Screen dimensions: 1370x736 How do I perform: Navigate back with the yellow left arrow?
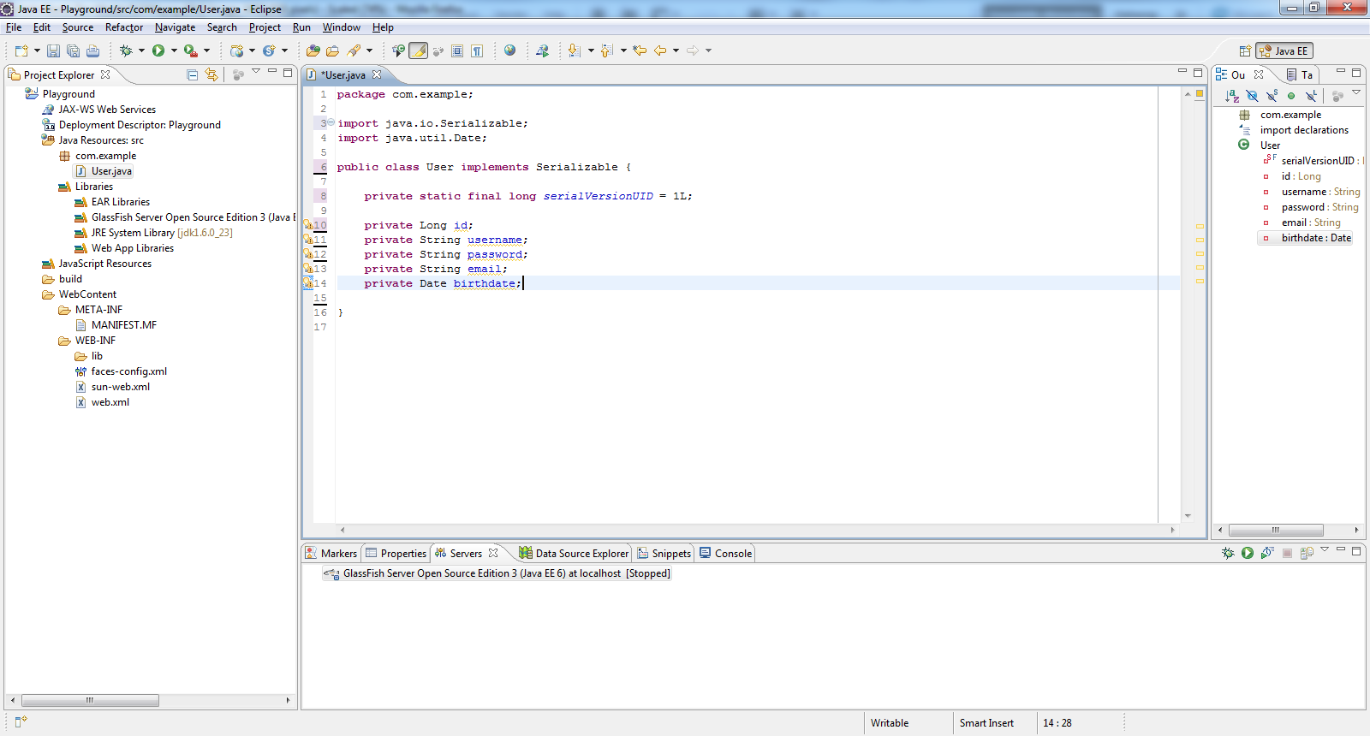pos(660,50)
